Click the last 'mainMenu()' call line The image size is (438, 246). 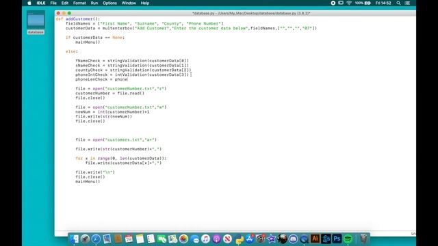point(88,182)
